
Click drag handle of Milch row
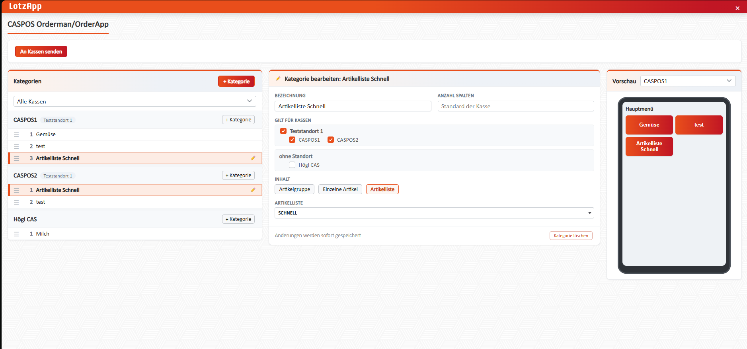pyautogui.click(x=16, y=234)
